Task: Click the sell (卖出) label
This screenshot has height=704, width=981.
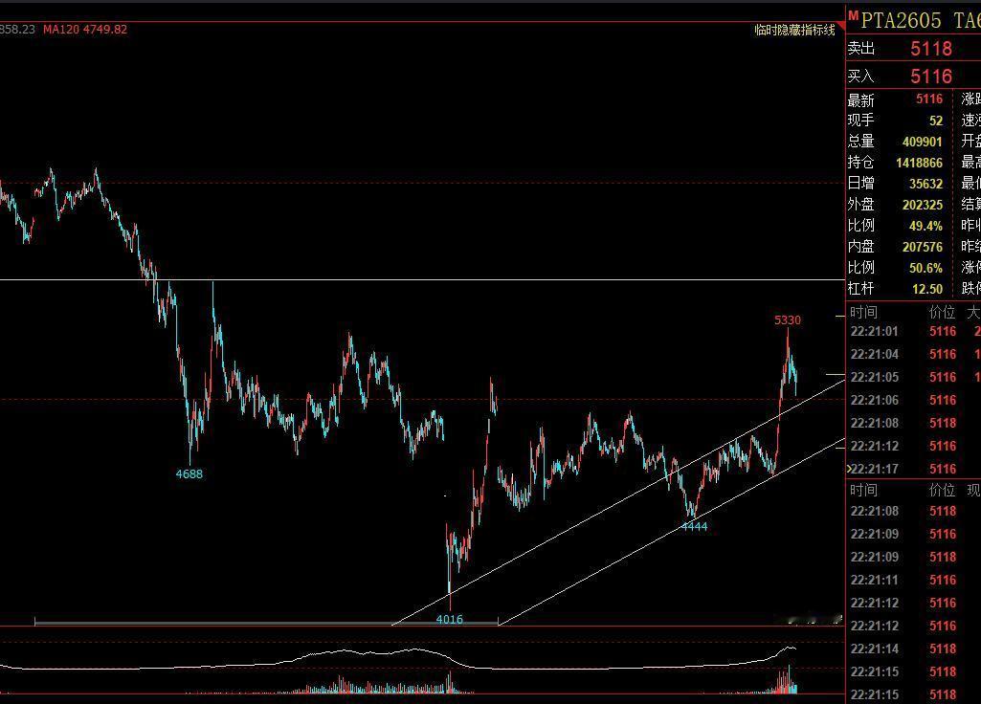Action: tap(860, 49)
